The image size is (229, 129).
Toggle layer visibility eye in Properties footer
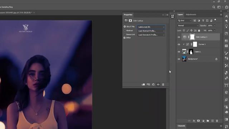pyautogui.click(x=158, y=85)
